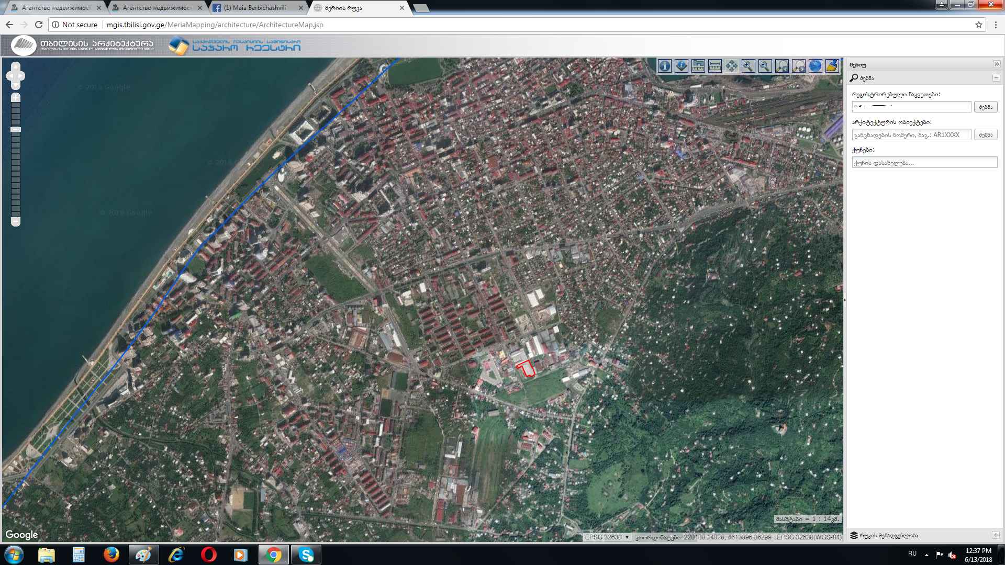Click the Public Registry logo in header
The height and width of the screenshot is (565, 1005).
tap(234, 46)
